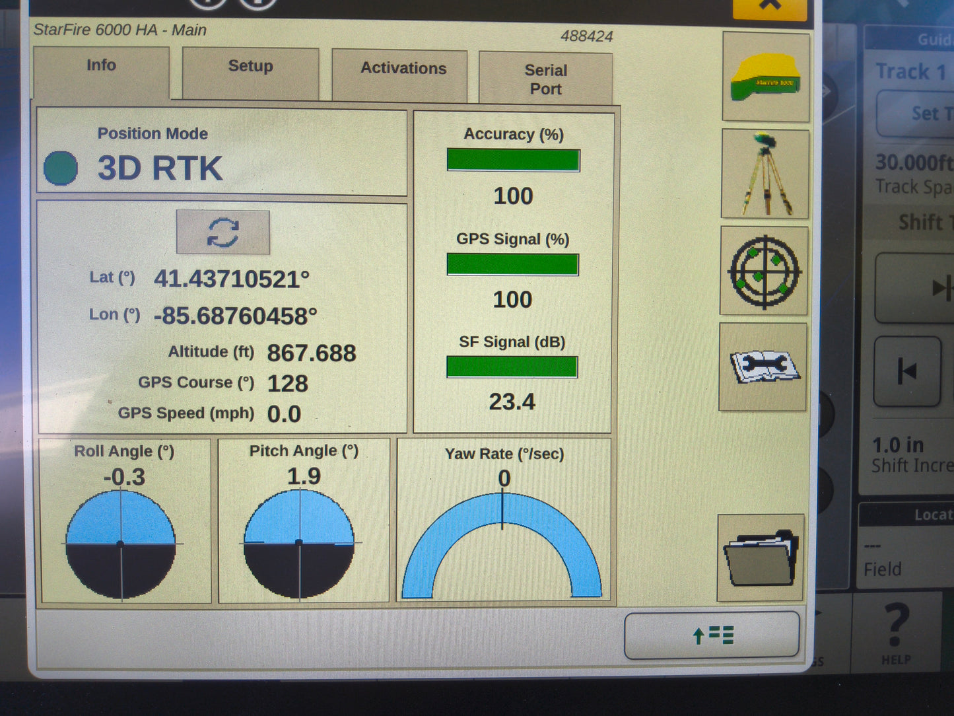Open the diagnostics wrench and book icon

click(763, 367)
